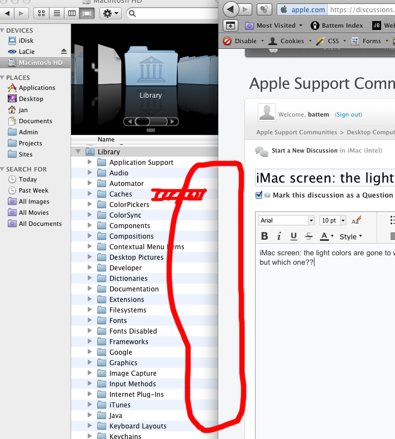The width and height of the screenshot is (395, 439).
Task: Open the Apple Support Communities breadcrumb
Action: (297, 132)
